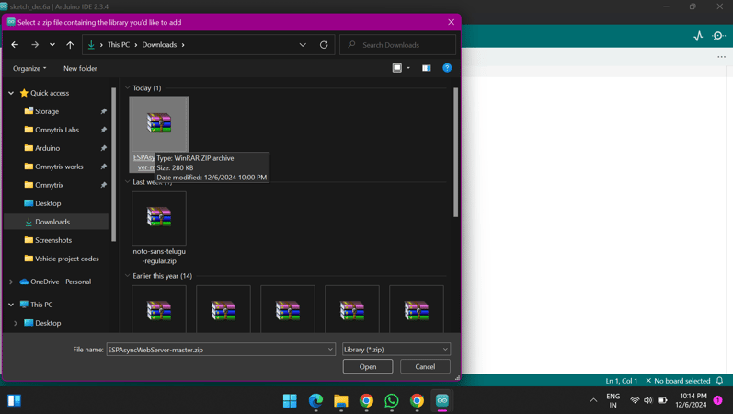Image resolution: width=733 pixels, height=414 pixels.
Task: Click the volume speaker icon
Action: coord(647,400)
